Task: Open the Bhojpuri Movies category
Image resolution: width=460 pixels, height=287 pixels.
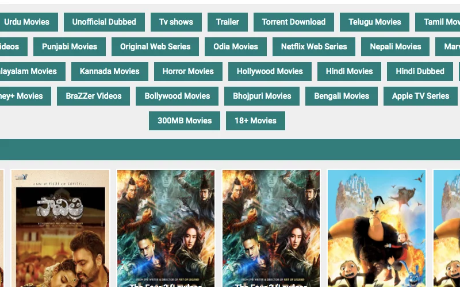Action: click(x=262, y=96)
